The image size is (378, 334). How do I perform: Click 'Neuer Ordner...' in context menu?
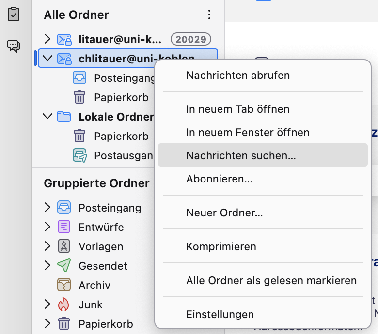(x=224, y=213)
